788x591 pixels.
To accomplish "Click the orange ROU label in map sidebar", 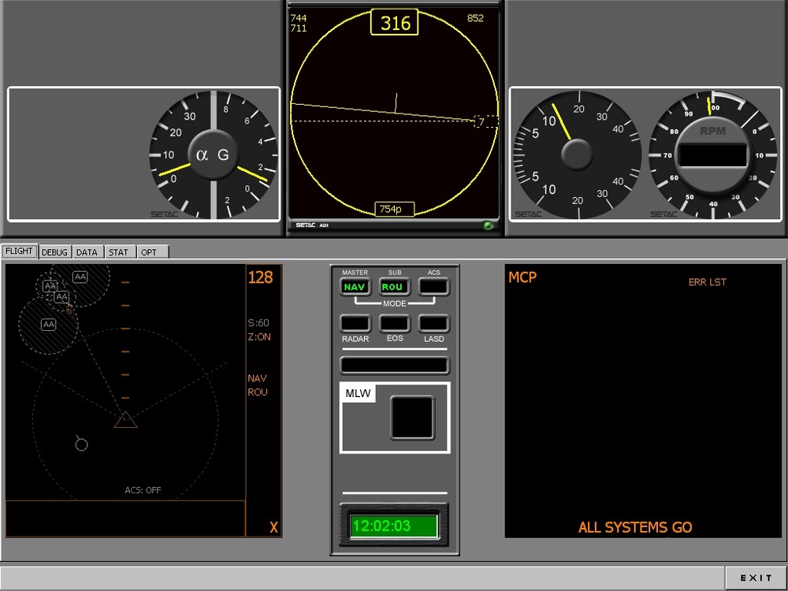I will 258,392.
